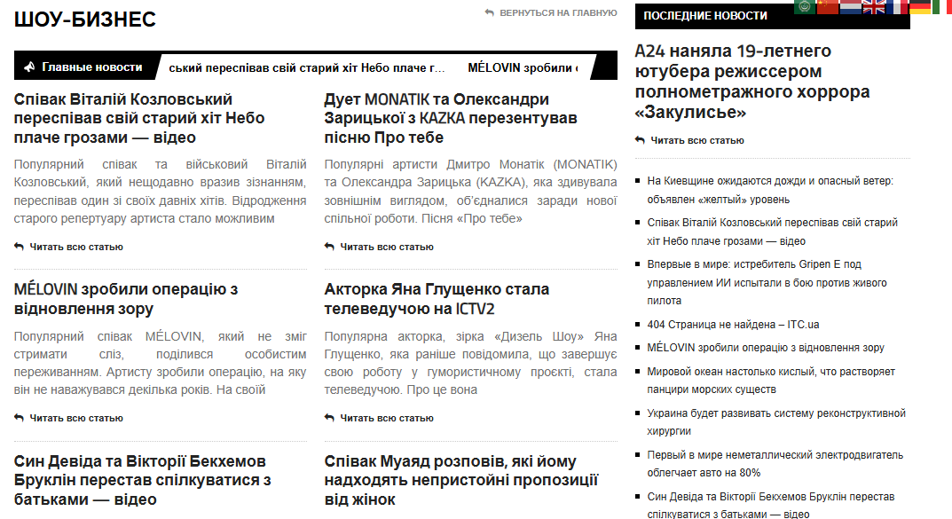
Task: Switch site language via the Arabic flag
Action: (x=805, y=7)
